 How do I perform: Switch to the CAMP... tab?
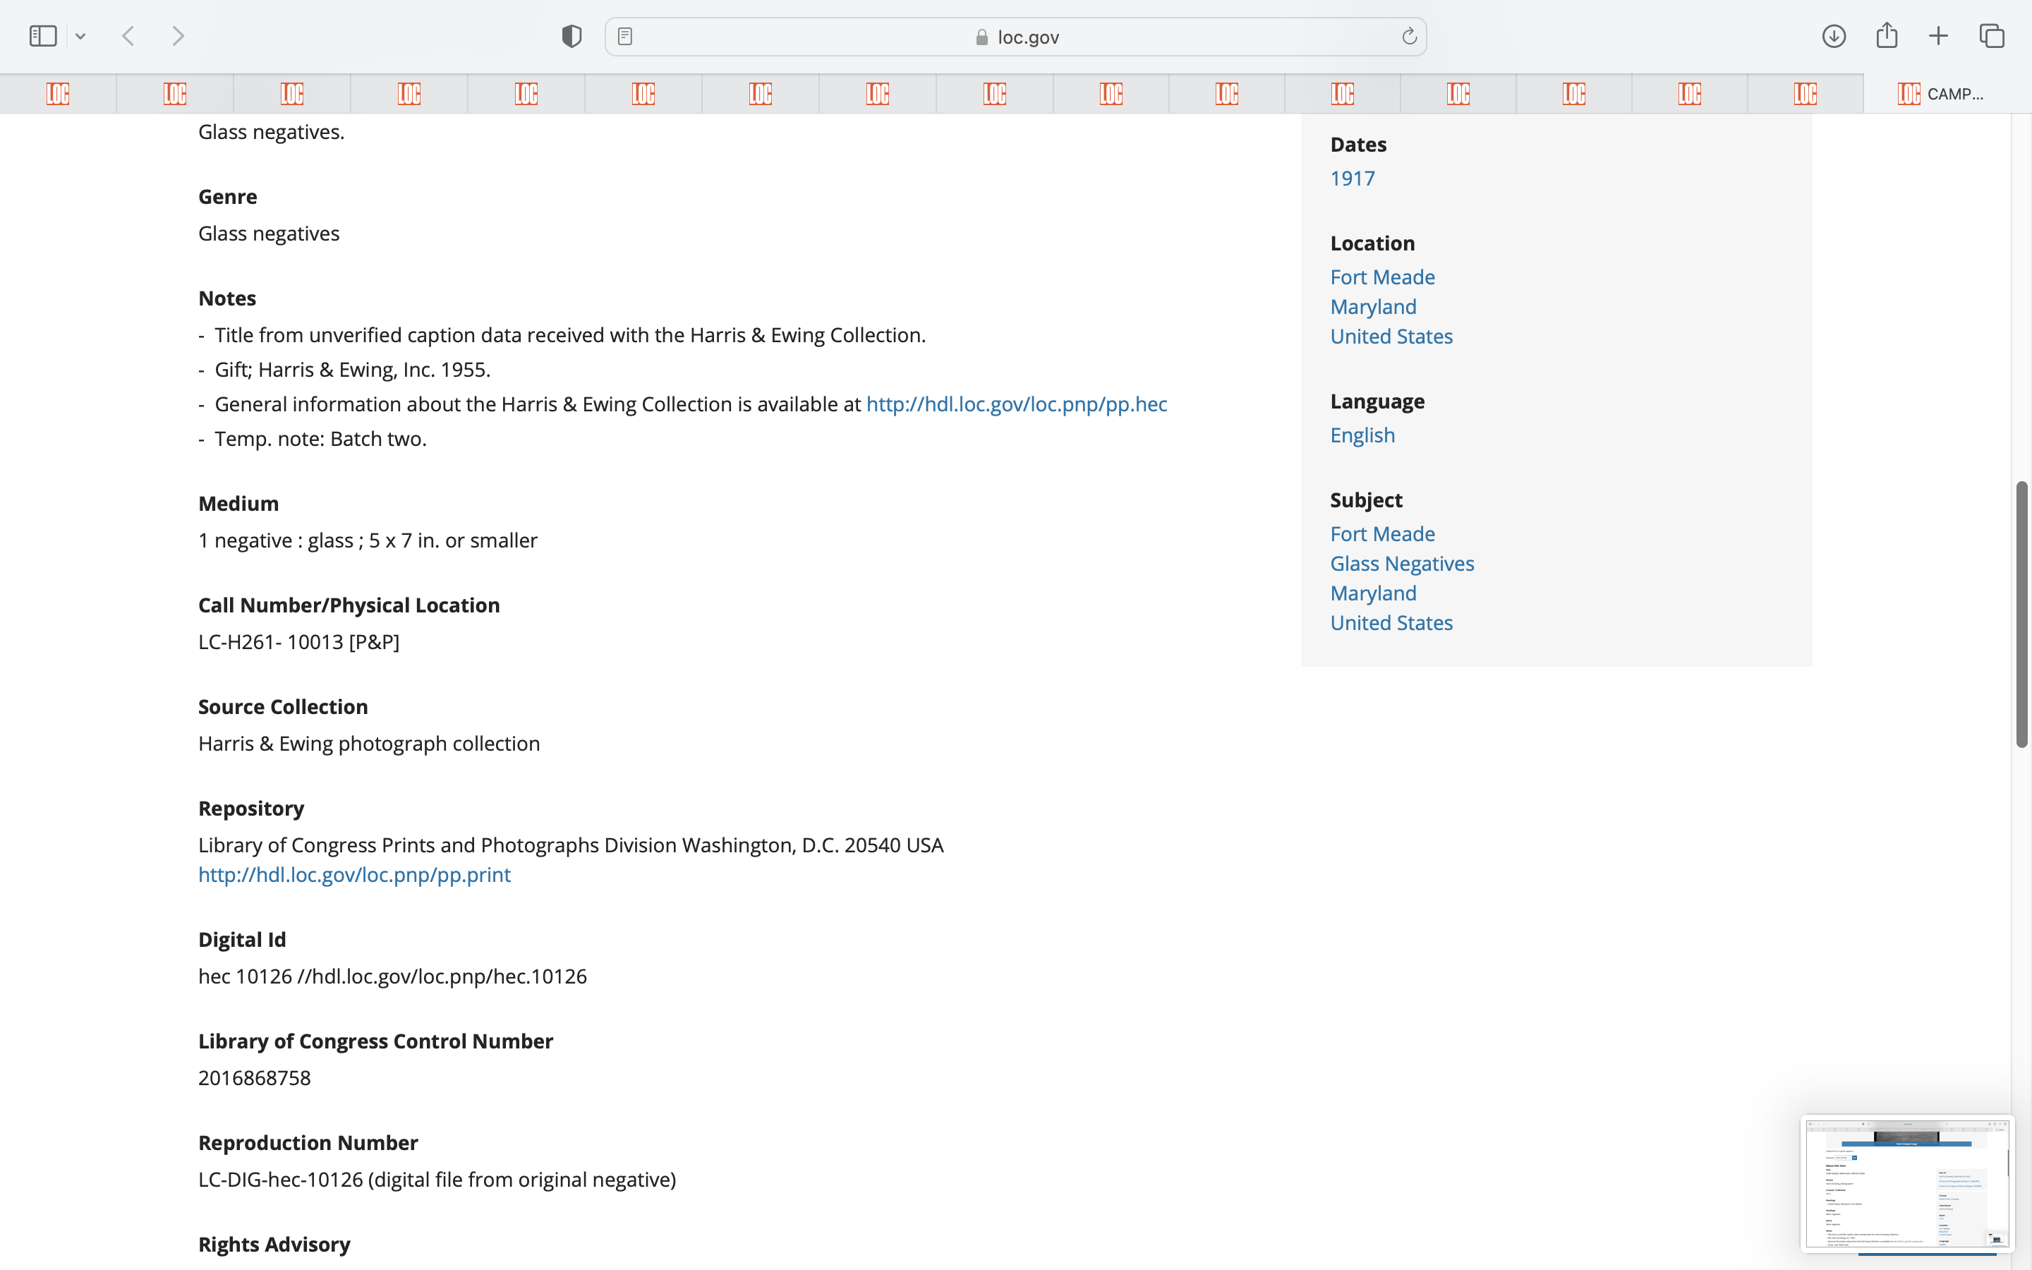click(1945, 94)
